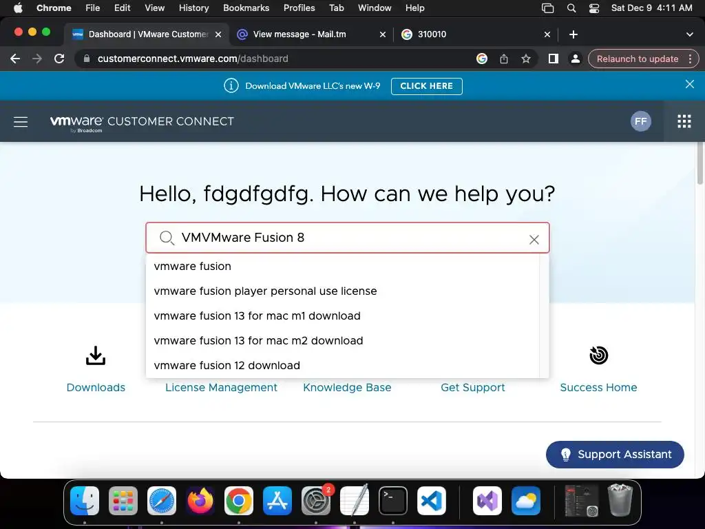Open the apps grid launcher icon
This screenshot has width=705, height=529.
tap(684, 121)
